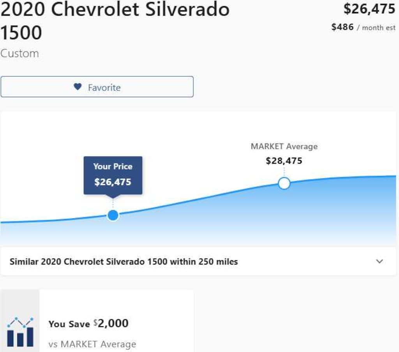Click the $486 monthly payment amount
This screenshot has height=352, width=399.
coord(343,27)
